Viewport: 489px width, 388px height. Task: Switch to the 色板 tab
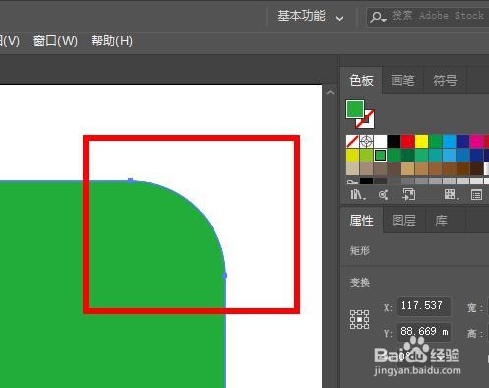coord(361,80)
